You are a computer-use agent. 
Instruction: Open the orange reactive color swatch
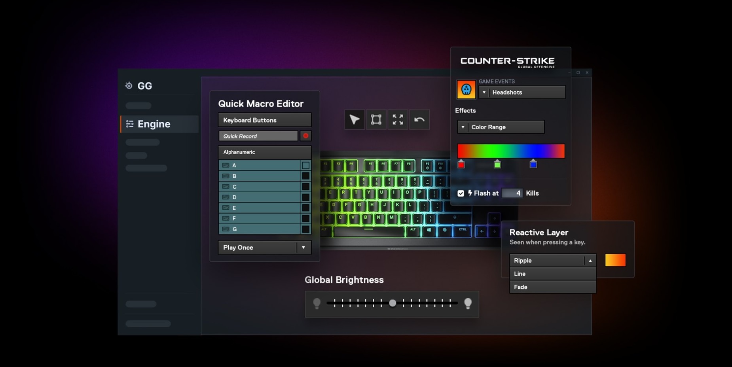click(615, 260)
